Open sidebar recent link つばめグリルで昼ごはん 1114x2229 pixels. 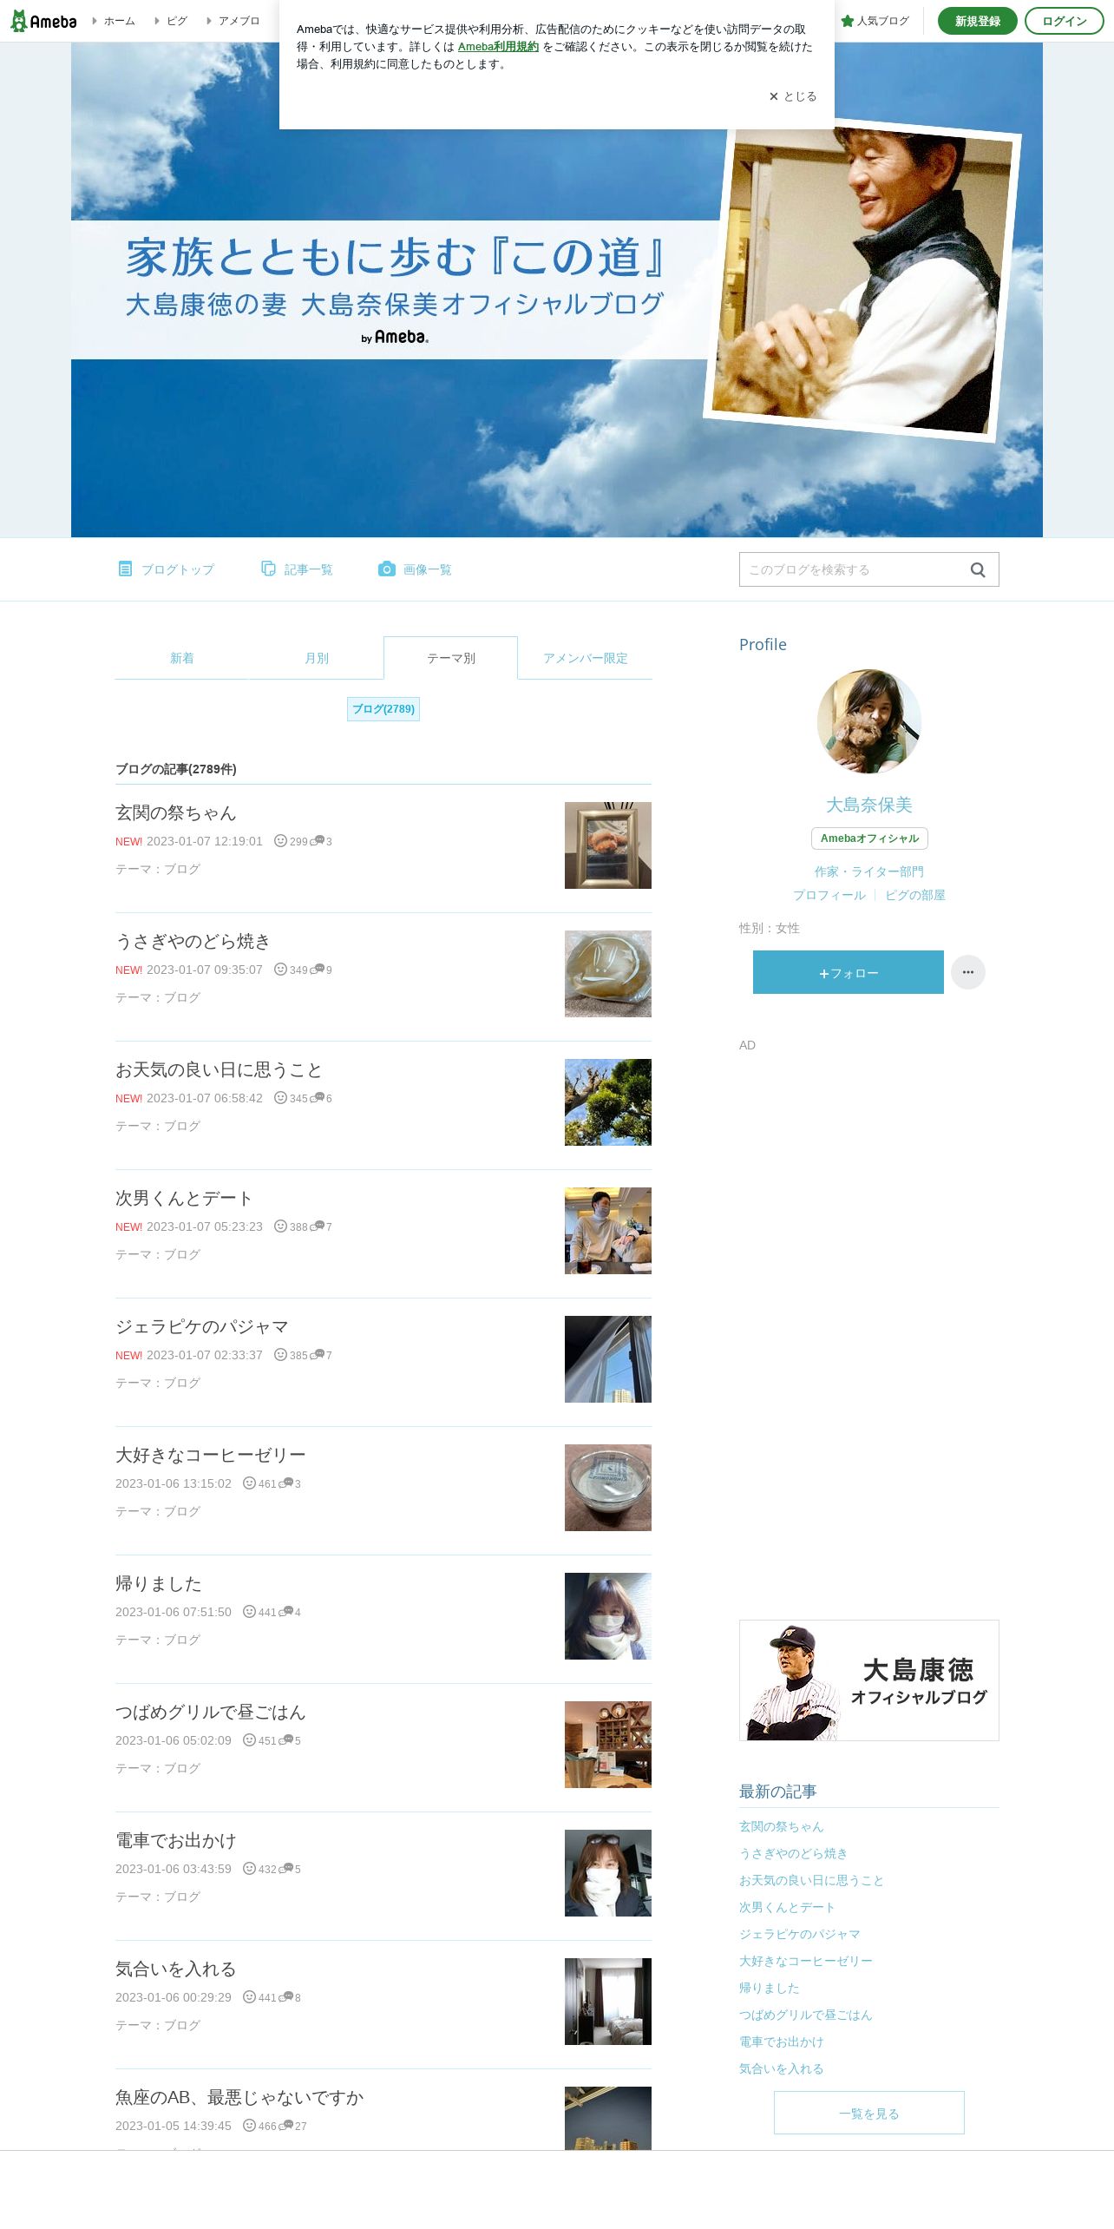(806, 2015)
